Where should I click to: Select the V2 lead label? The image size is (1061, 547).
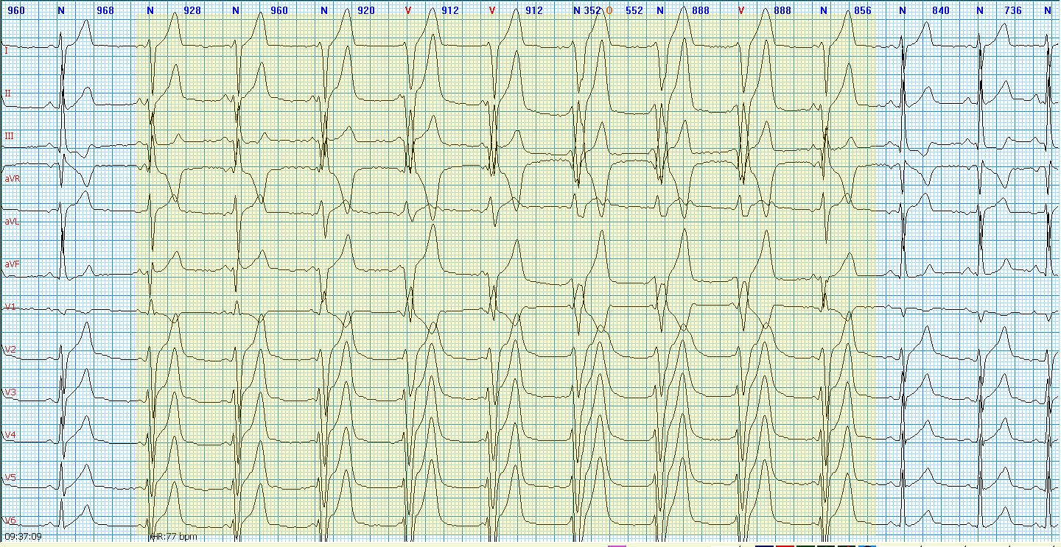(x=10, y=349)
